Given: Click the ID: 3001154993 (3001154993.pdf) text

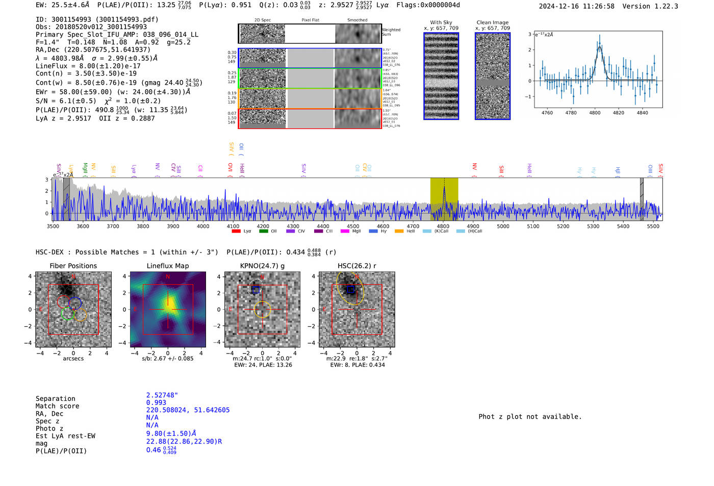Looking at the screenshot, I should coord(97,19).
